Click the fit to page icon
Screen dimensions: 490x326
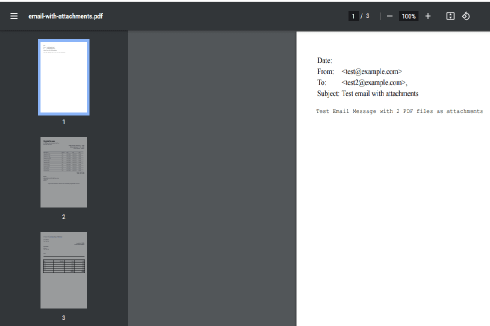(x=450, y=16)
